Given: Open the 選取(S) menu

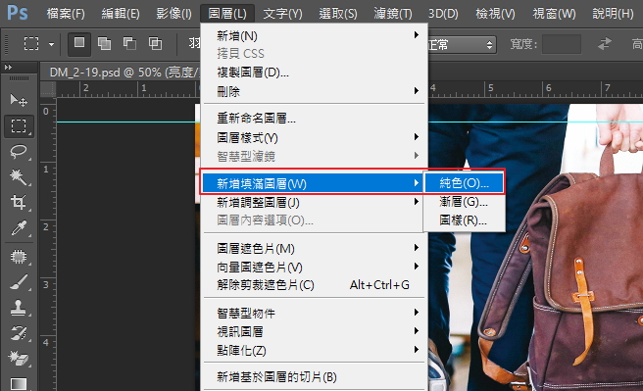Looking at the screenshot, I should pyautogui.click(x=338, y=14).
